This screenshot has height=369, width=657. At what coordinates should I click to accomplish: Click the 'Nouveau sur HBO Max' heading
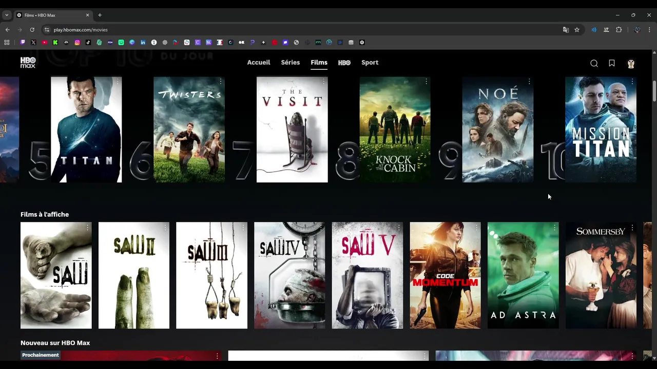coord(55,343)
